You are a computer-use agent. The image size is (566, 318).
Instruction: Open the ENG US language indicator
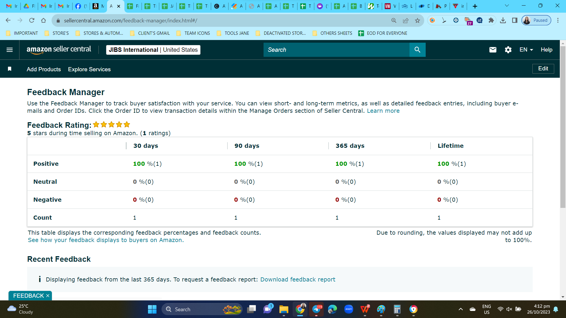click(x=486, y=309)
